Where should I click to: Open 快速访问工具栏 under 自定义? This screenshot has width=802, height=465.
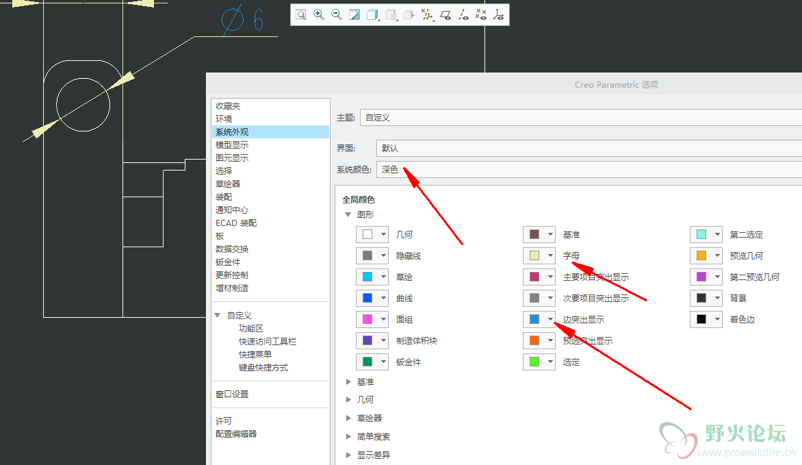click(268, 342)
